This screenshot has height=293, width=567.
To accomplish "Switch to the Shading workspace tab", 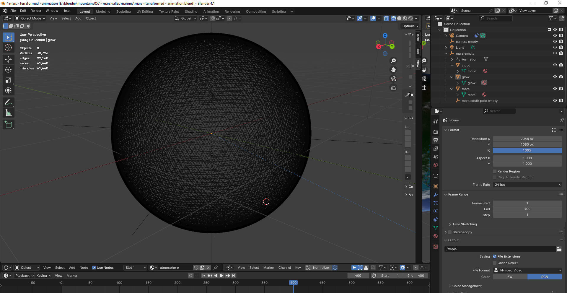I will coord(191,12).
